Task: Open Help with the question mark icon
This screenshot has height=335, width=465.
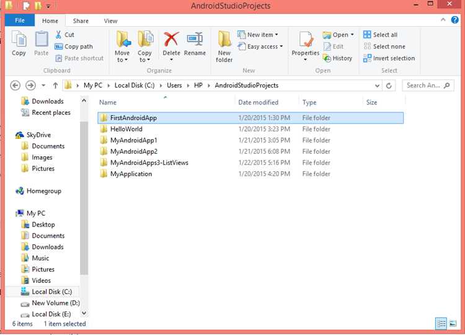Action: tap(454, 20)
